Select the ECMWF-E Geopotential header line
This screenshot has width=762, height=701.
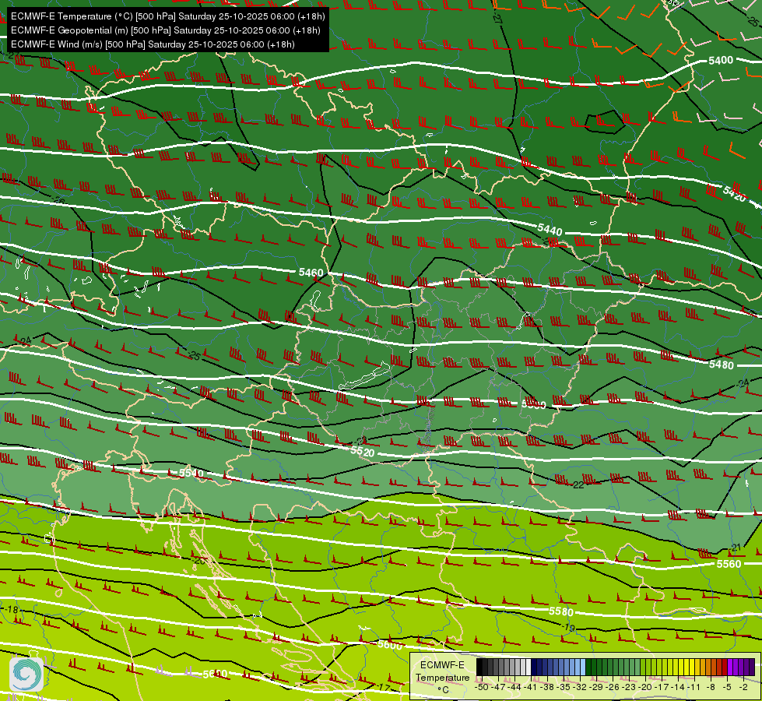[165, 30]
